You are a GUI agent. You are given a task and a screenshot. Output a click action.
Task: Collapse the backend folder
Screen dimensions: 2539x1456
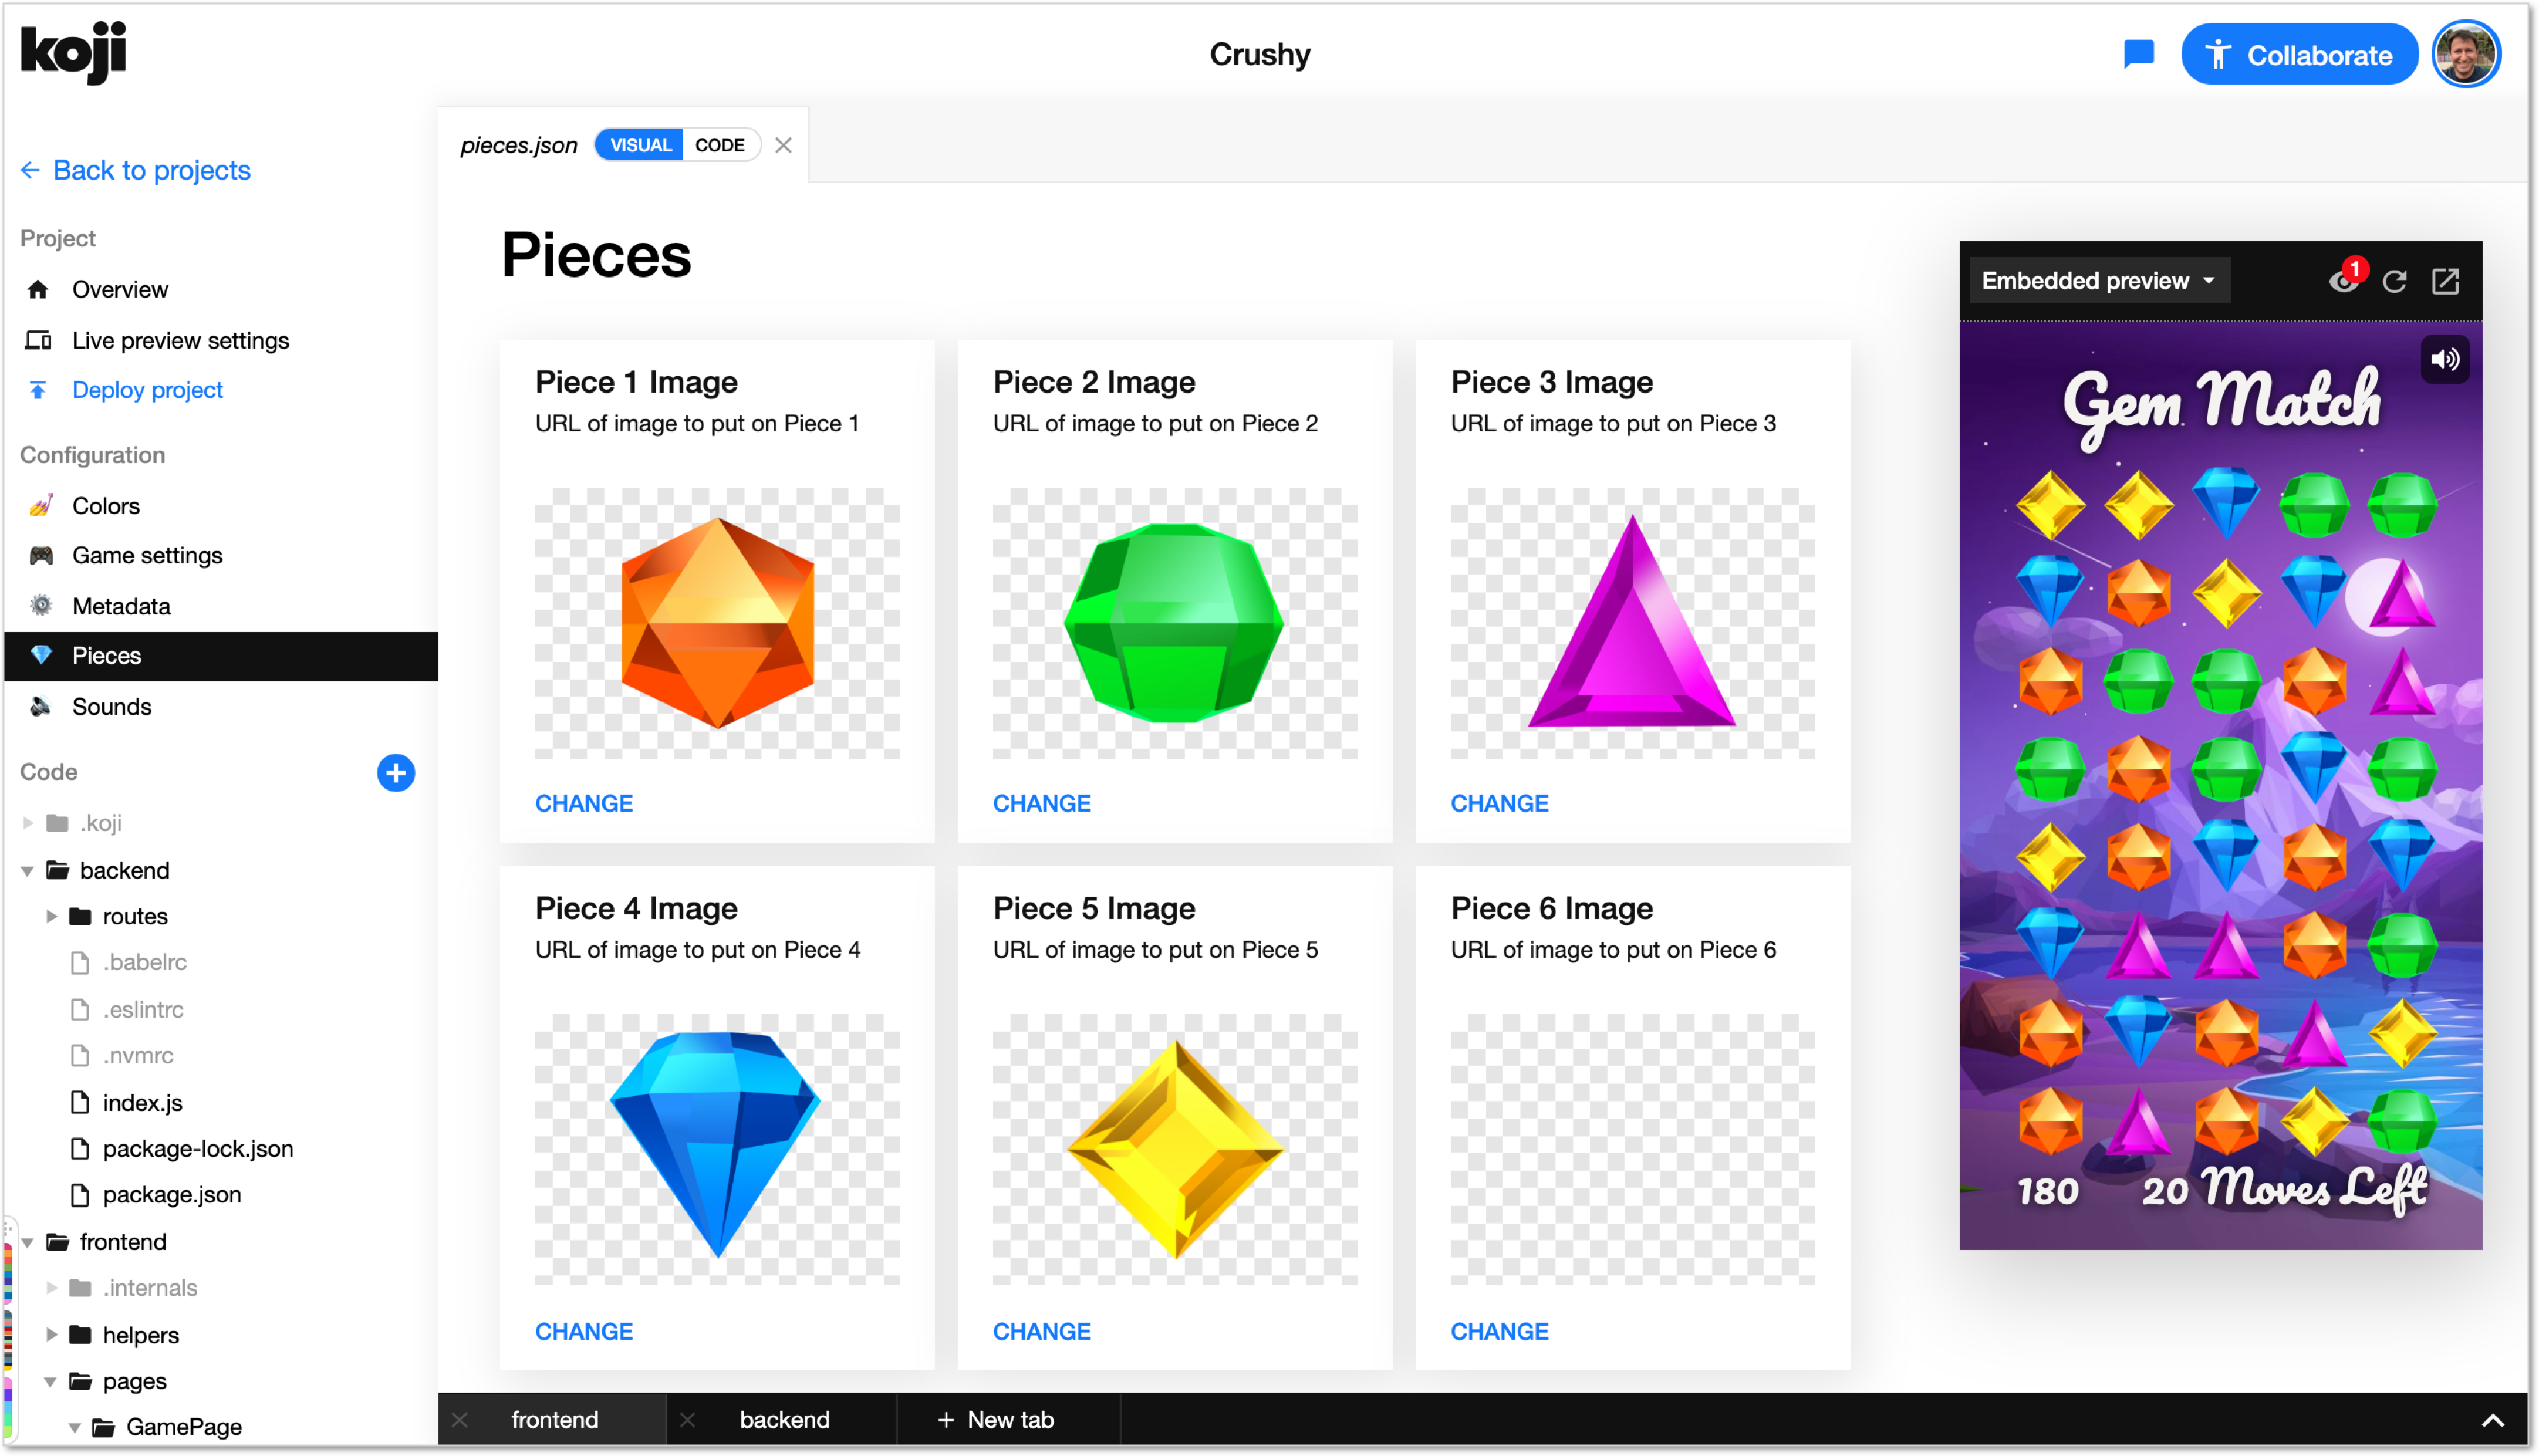28,871
